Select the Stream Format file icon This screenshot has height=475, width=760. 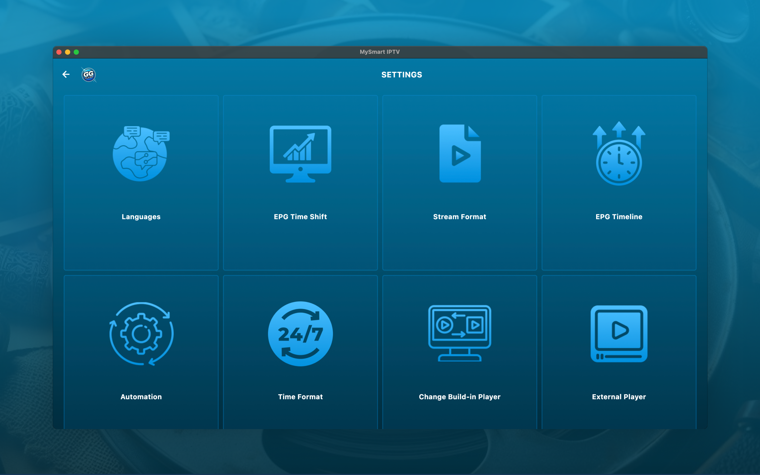click(x=460, y=153)
